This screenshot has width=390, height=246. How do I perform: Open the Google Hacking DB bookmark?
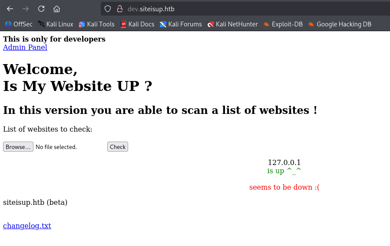[340, 24]
